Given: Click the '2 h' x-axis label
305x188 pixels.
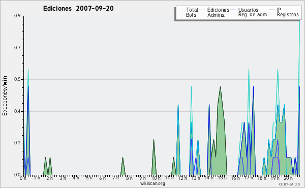Looking at the screenshot, I should (x=49, y=178).
